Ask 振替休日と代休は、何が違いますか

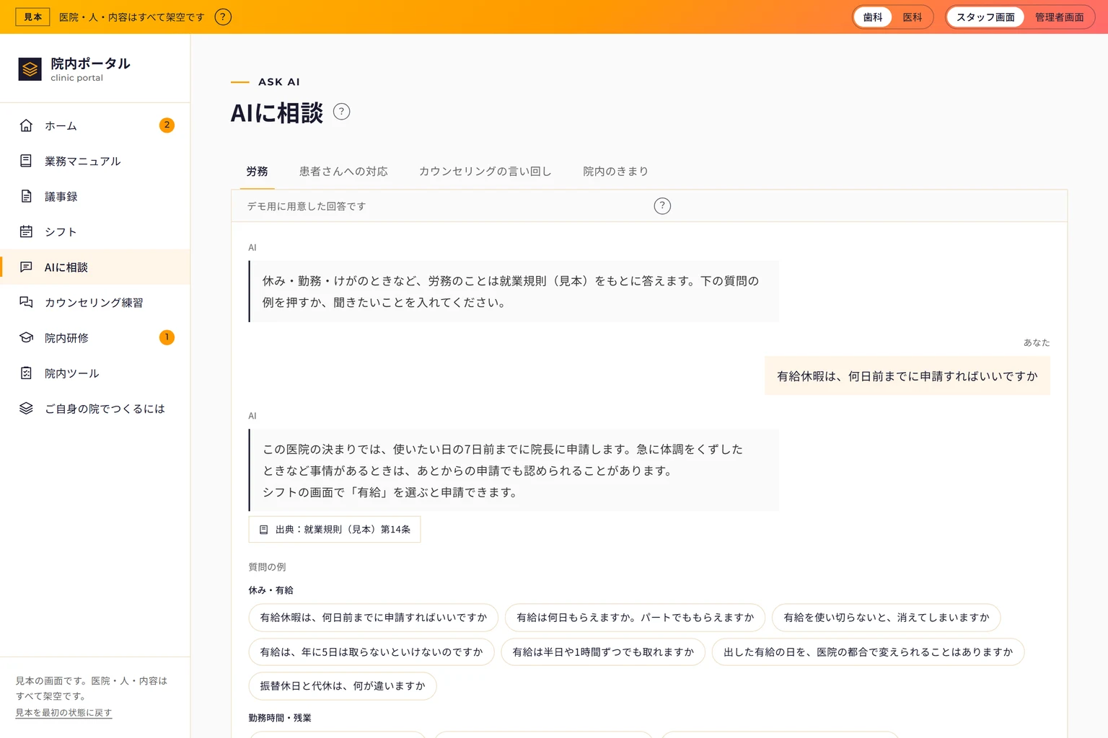click(x=343, y=686)
